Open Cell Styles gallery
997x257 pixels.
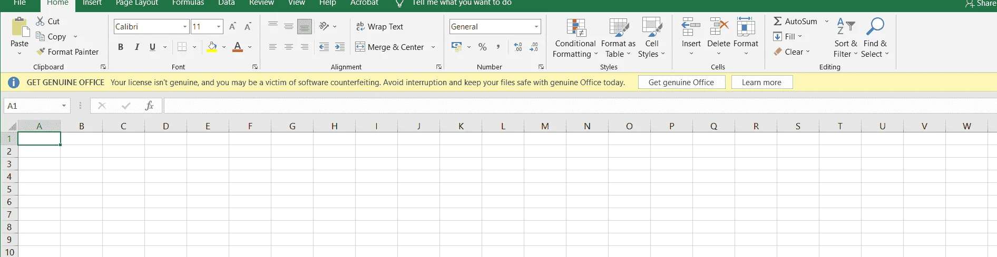[x=652, y=38]
